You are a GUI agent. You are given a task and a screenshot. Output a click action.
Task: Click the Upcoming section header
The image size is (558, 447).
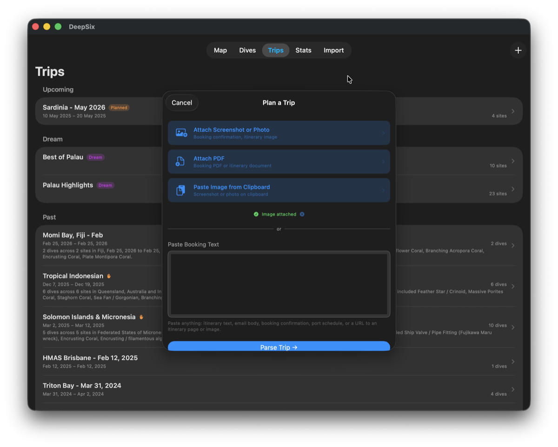coord(58,90)
